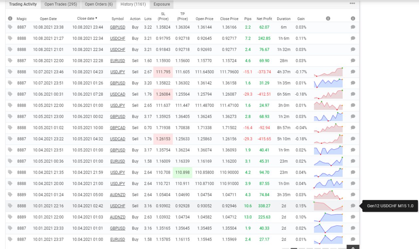Click green-highlighted TP value 110.898
419x249 pixels.
(x=182, y=172)
